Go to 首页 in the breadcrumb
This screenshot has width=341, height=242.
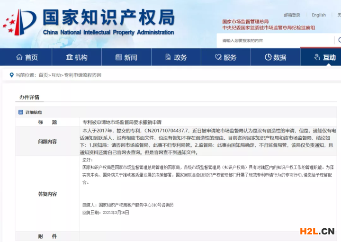(x=43, y=75)
